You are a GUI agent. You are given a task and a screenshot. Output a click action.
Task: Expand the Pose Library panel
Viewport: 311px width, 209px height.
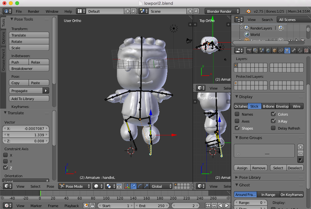(x=250, y=177)
